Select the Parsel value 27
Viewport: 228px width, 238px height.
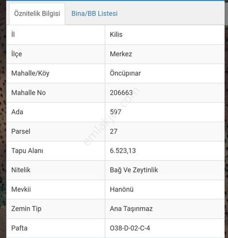pos(114,131)
